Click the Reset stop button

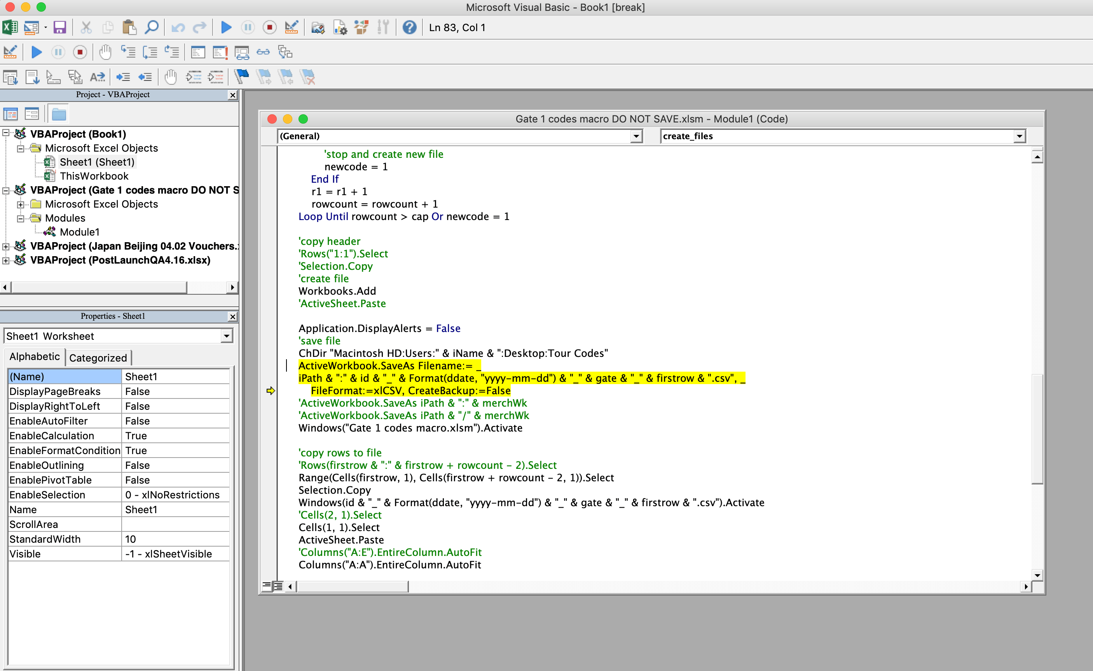coord(269,28)
